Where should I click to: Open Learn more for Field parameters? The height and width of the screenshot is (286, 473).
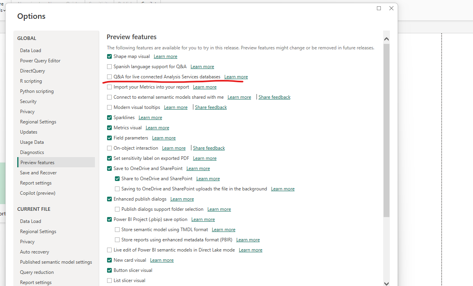[164, 138]
